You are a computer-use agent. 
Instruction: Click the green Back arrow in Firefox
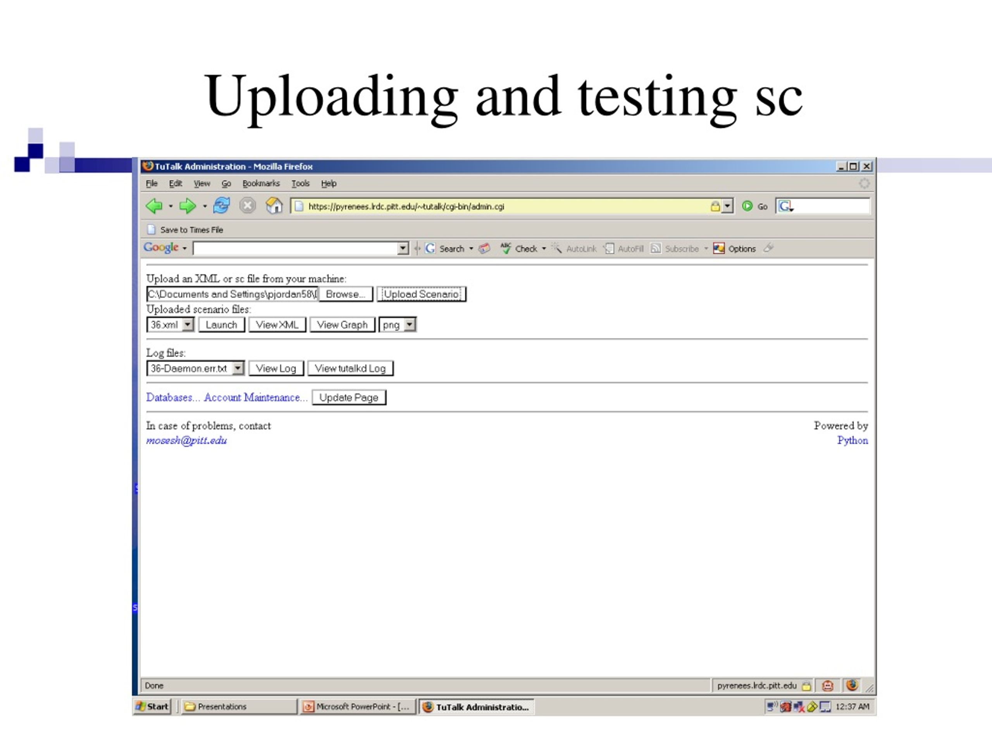[x=154, y=206]
